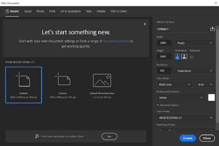Pick the Default Photoshop Size preset
219x146 pixels.
(102, 85)
